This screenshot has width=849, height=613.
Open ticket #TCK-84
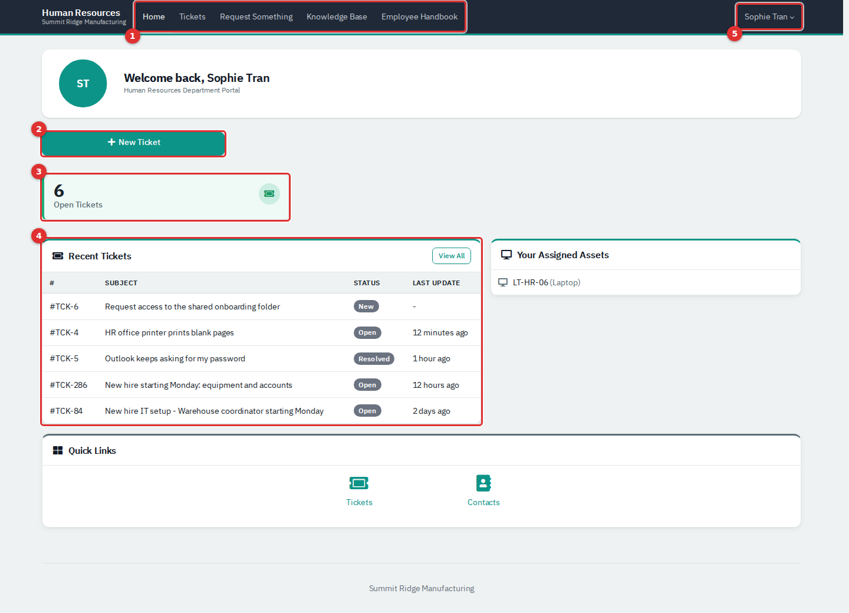pyautogui.click(x=66, y=411)
